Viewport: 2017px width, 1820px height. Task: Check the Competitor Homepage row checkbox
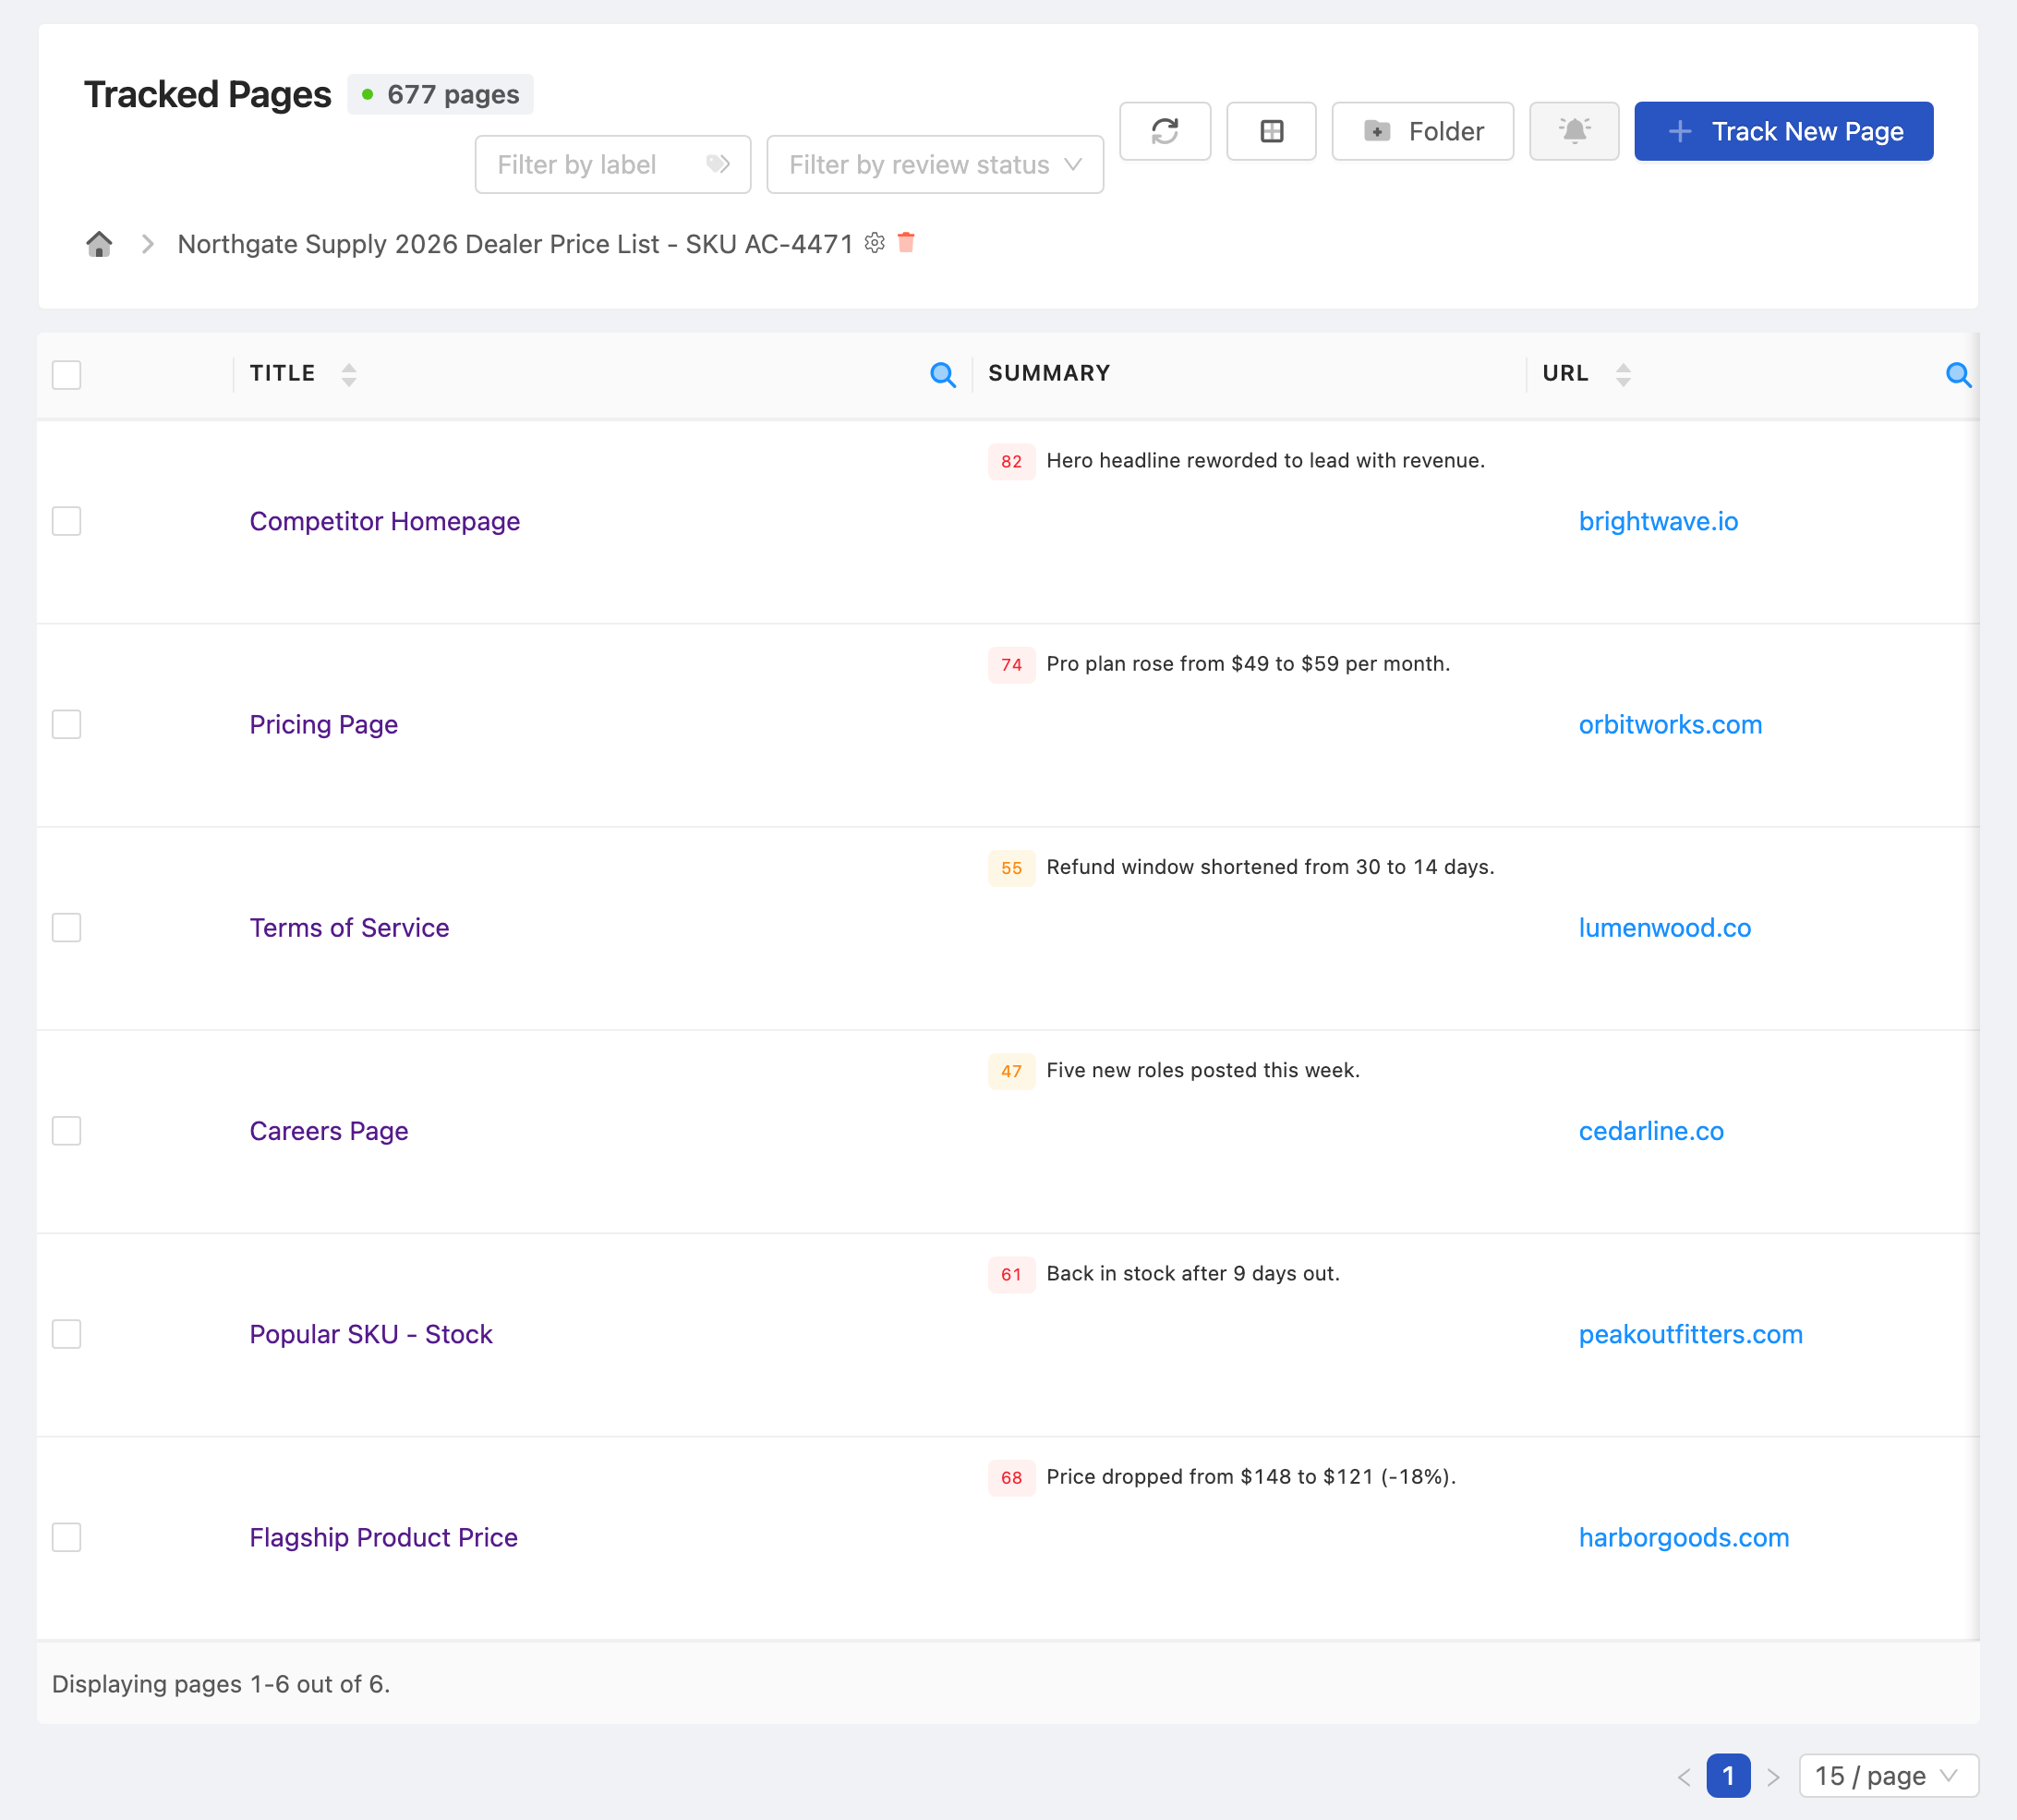coord(66,521)
